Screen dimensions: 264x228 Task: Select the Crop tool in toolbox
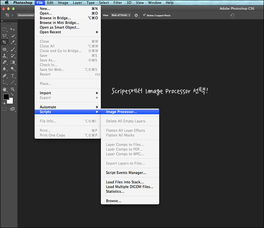[x=5, y=42]
